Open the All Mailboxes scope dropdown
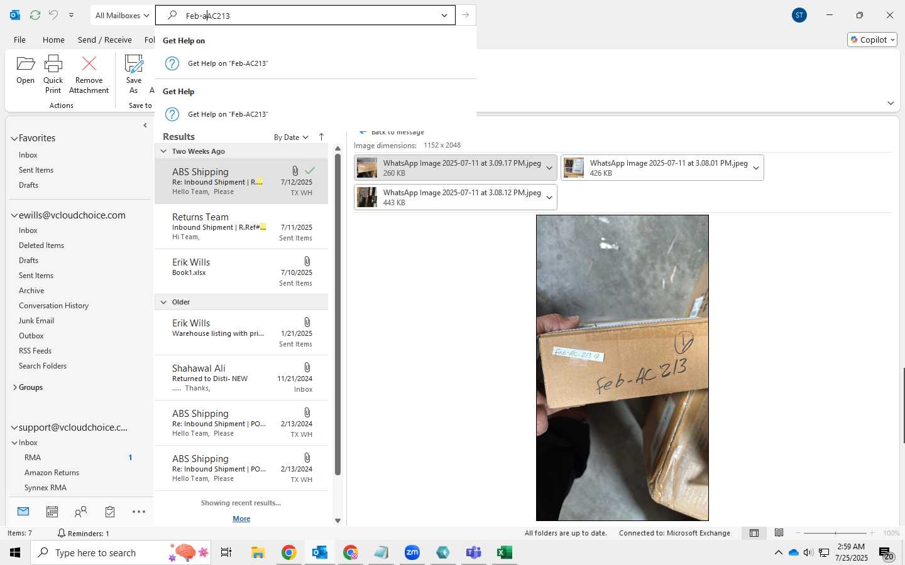905x565 pixels. pyautogui.click(x=122, y=15)
